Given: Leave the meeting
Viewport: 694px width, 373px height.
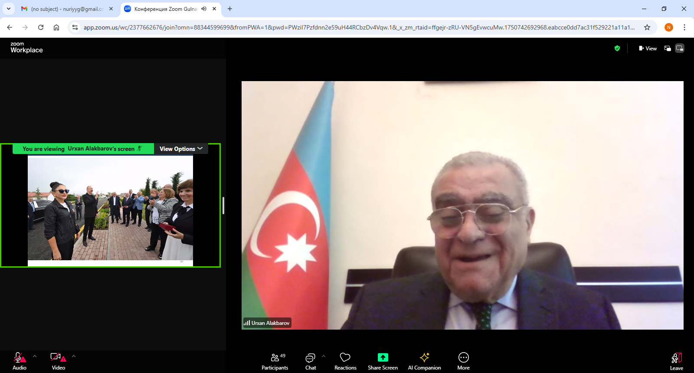Looking at the screenshot, I should [x=676, y=361].
